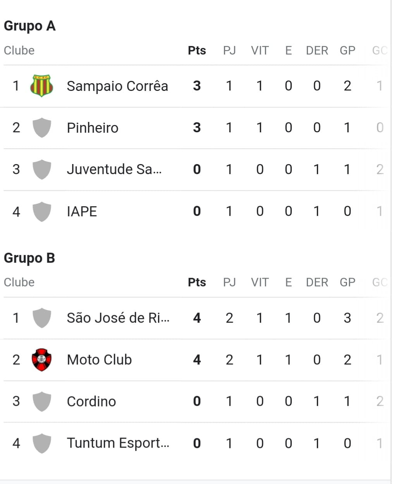This screenshot has width=397, height=484.
Task: Click Cordino's gray shield icon
Action: (41, 402)
